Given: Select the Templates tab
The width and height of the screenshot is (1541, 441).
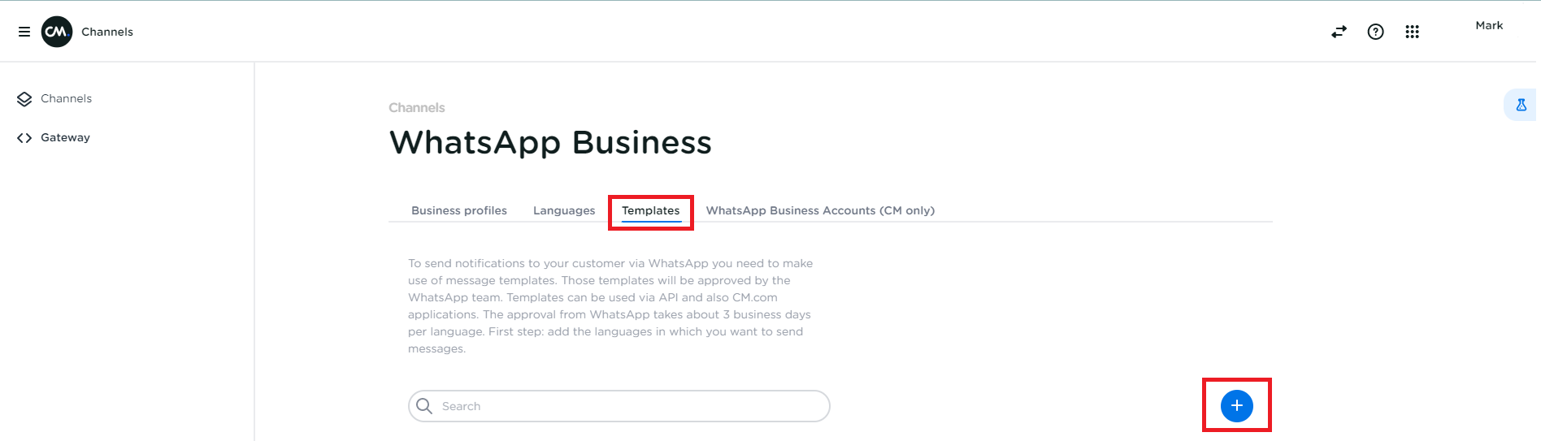Looking at the screenshot, I should [650, 210].
